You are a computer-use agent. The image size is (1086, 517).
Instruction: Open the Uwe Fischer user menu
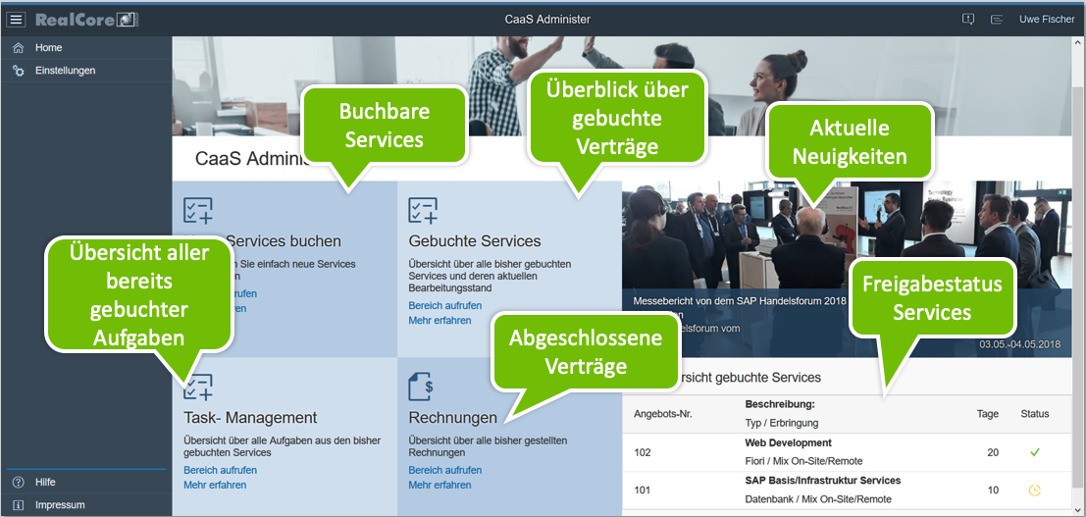(x=1047, y=20)
